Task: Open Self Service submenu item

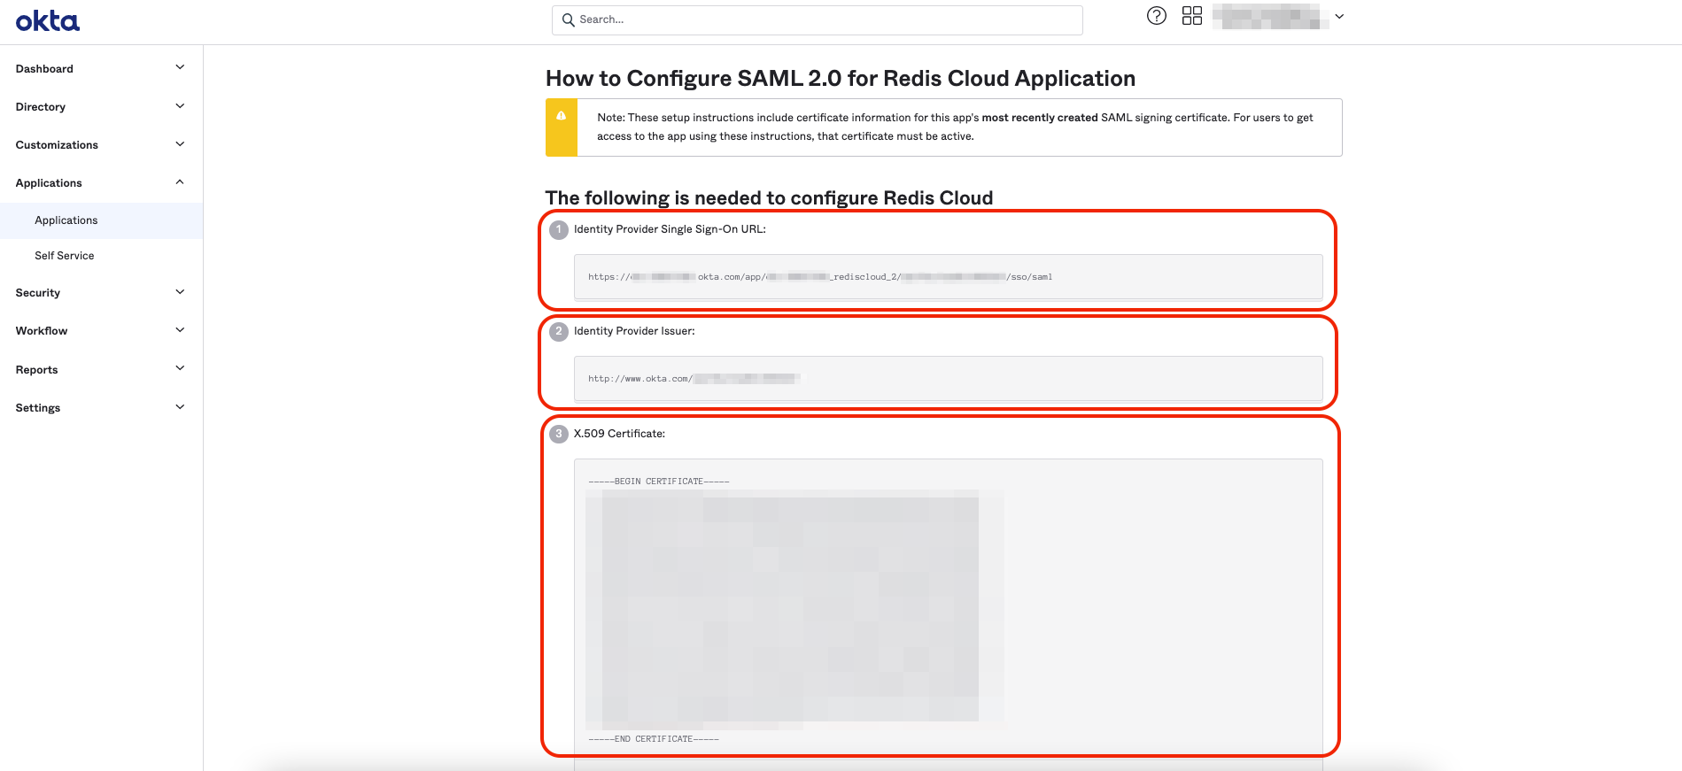Action: pyautogui.click(x=65, y=256)
